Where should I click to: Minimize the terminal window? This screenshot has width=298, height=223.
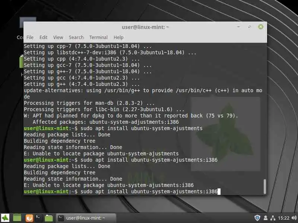click(x=238, y=27)
